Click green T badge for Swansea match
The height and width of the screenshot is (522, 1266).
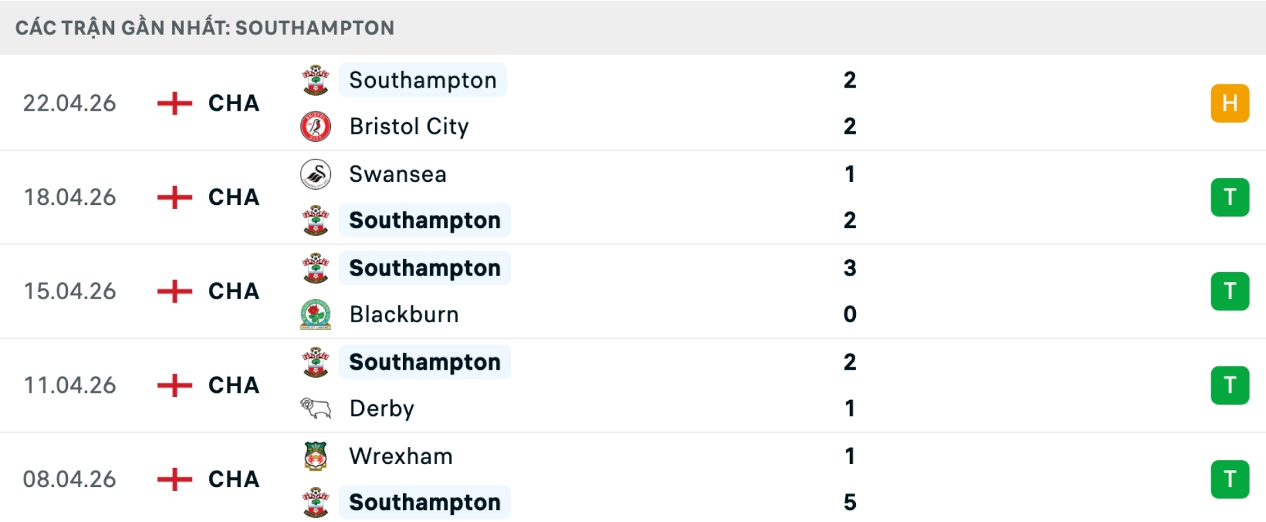point(1229,197)
